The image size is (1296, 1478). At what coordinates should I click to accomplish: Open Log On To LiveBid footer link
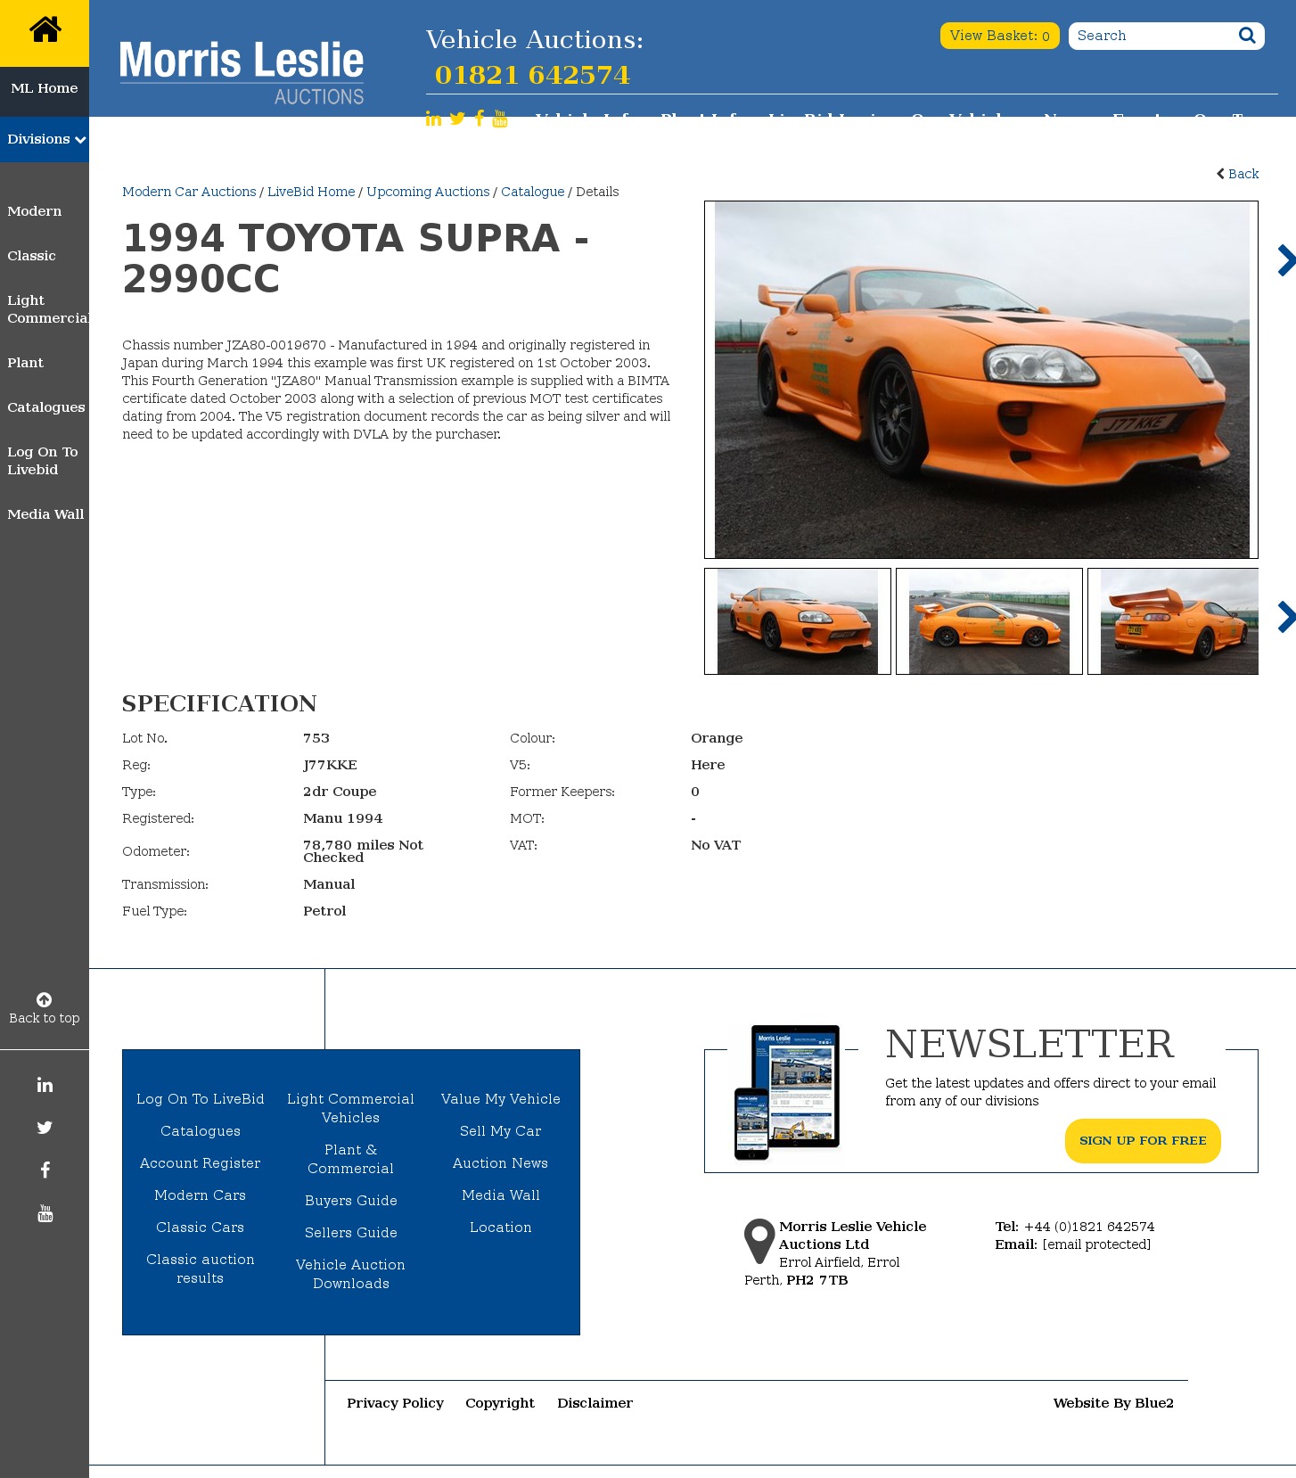[201, 1099]
